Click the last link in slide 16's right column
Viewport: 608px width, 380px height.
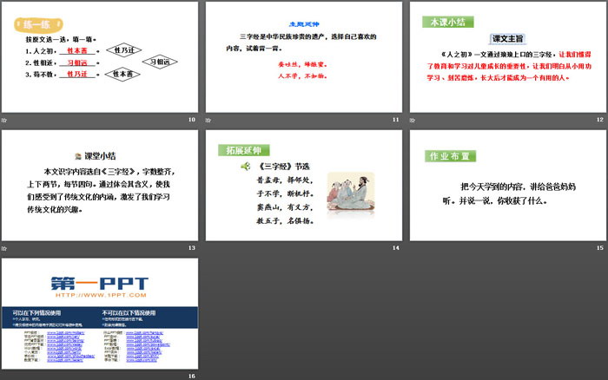(142, 360)
